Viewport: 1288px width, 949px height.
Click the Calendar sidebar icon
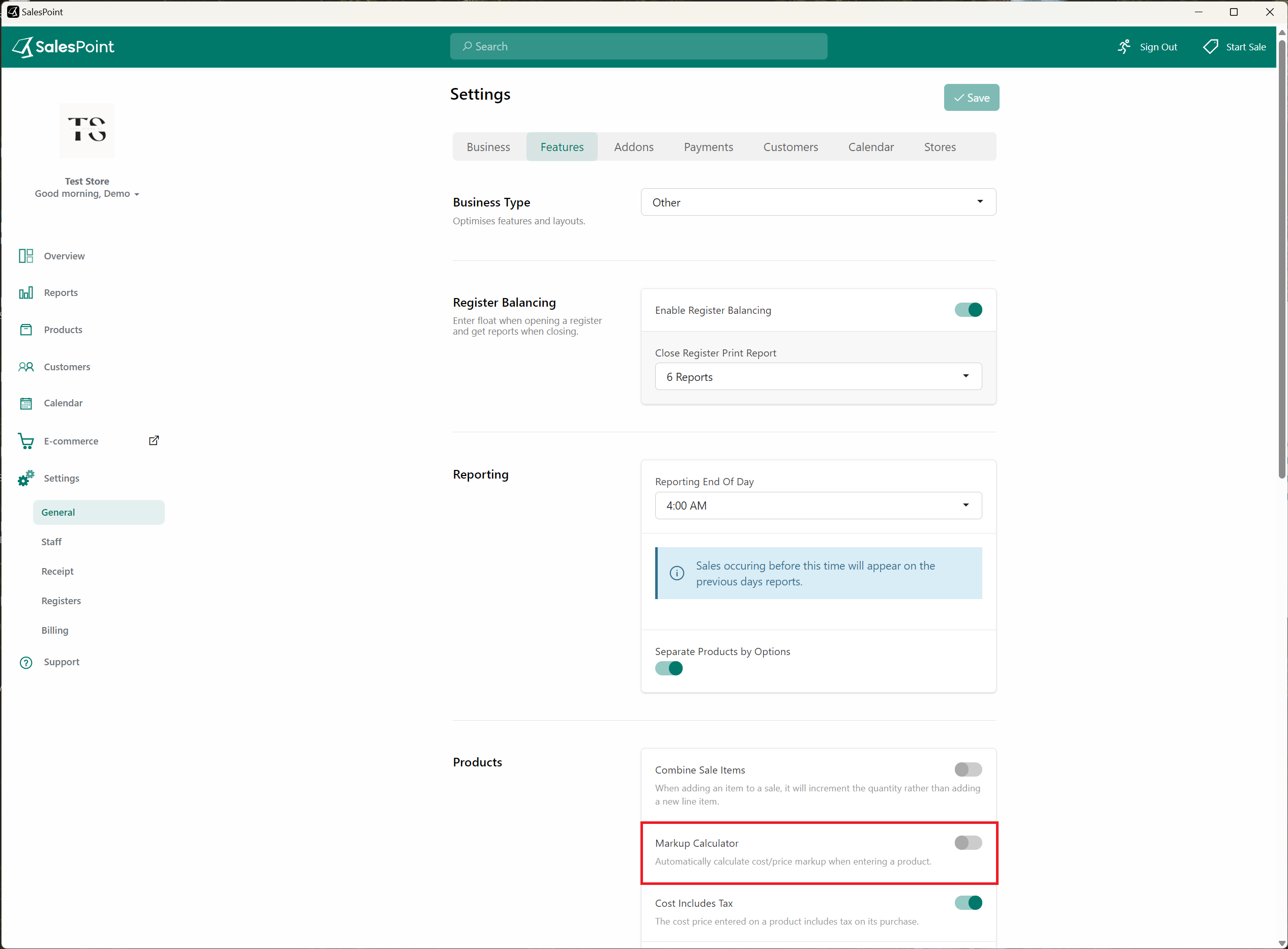tap(26, 403)
